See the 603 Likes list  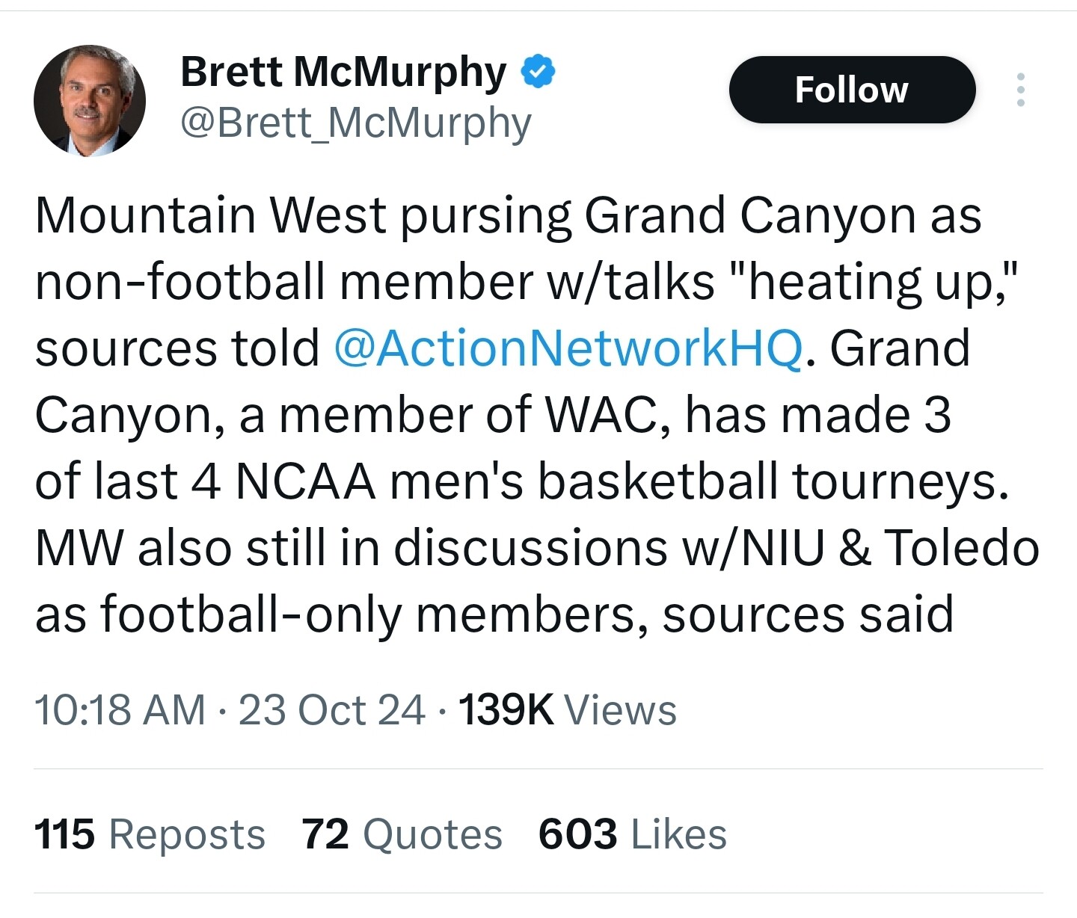[x=632, y=834]
